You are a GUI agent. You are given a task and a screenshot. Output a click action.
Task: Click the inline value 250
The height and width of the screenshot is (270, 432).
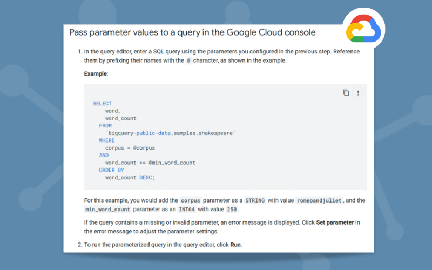tap(232, 210)
